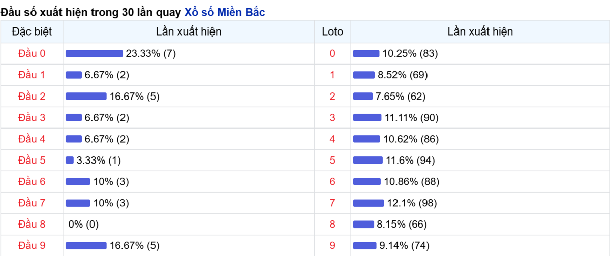
Task: Select Loto number 9 label
Action: tap(332, 245)
